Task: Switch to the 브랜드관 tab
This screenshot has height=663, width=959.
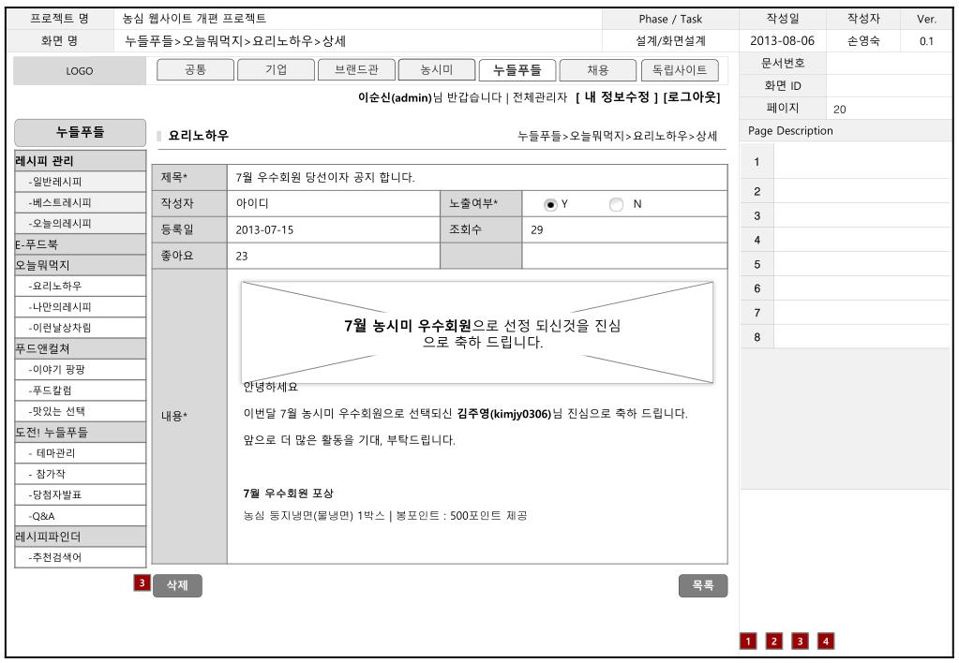Action: point(356,69)
